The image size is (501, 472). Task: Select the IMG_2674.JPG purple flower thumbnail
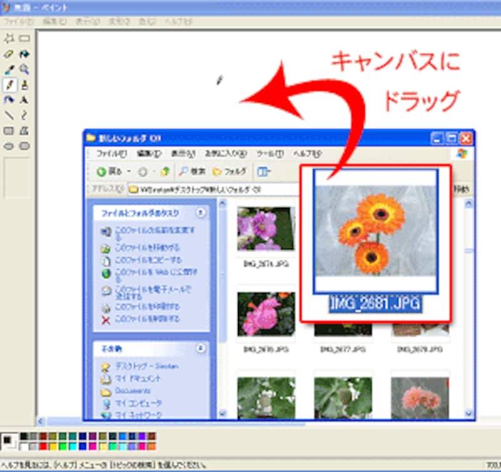tap(266, 228)
